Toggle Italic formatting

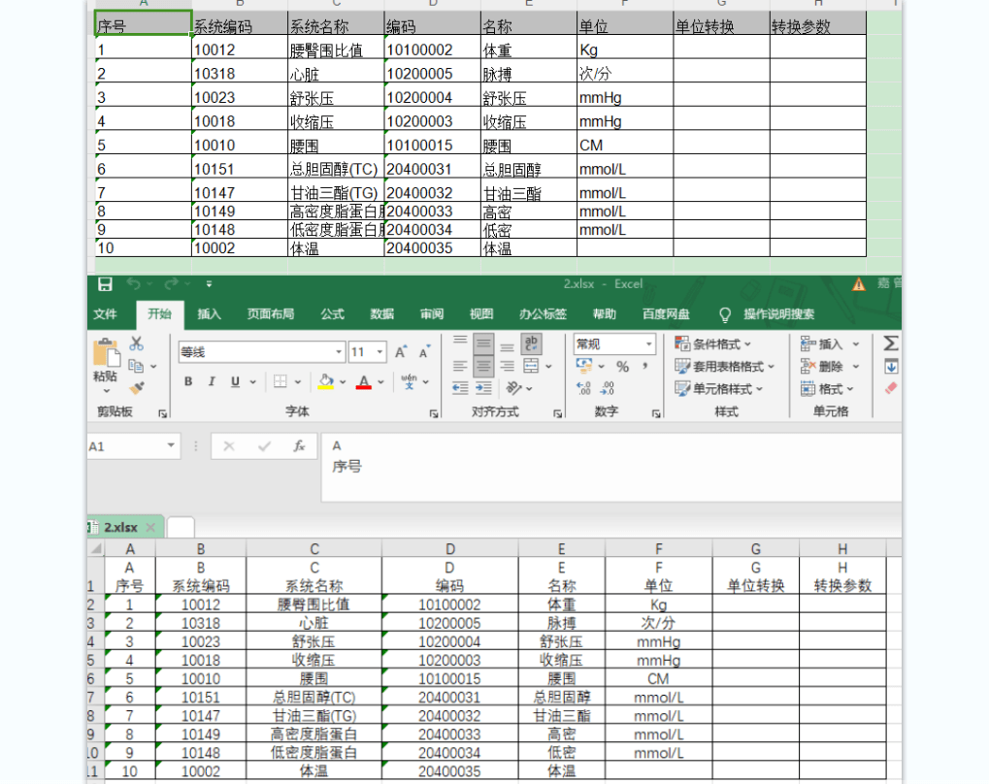coord(211,381)
